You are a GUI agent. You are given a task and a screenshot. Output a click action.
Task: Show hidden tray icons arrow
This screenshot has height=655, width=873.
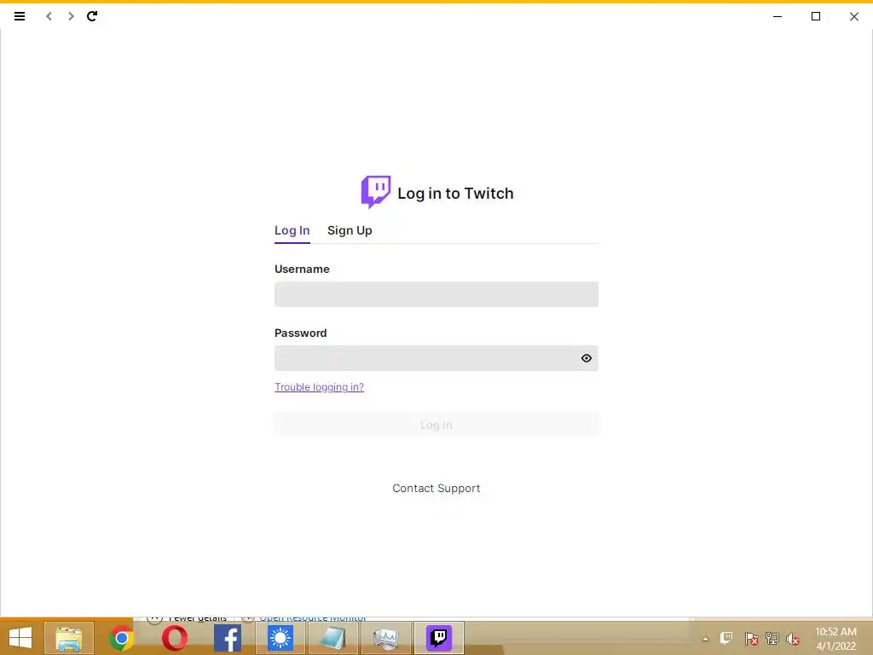click(705, 639)
